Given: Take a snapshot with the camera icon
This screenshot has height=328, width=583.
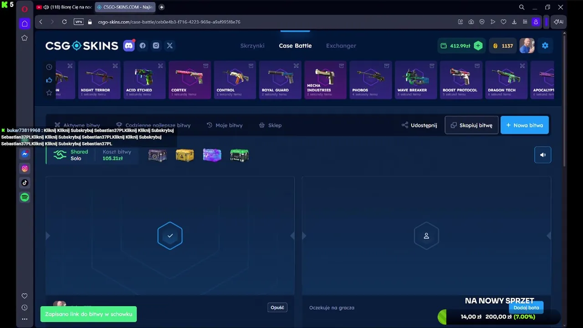Looking at the screenshot, I should click(471, 22).
